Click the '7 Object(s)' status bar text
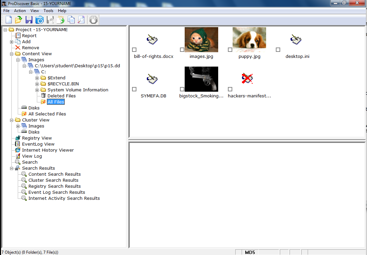 pyautogui.click(x=30, y=252)
